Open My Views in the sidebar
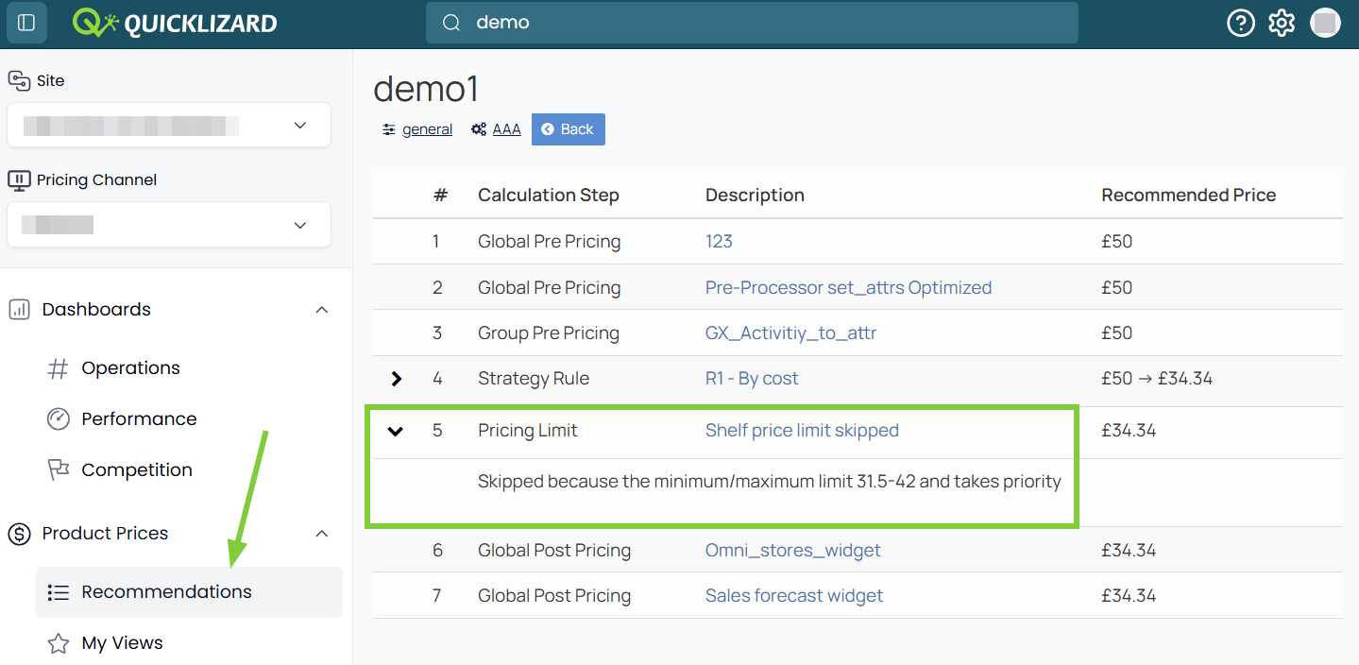Image resolution: width=1359 pixels, height=665 pixels. point(122,643)
